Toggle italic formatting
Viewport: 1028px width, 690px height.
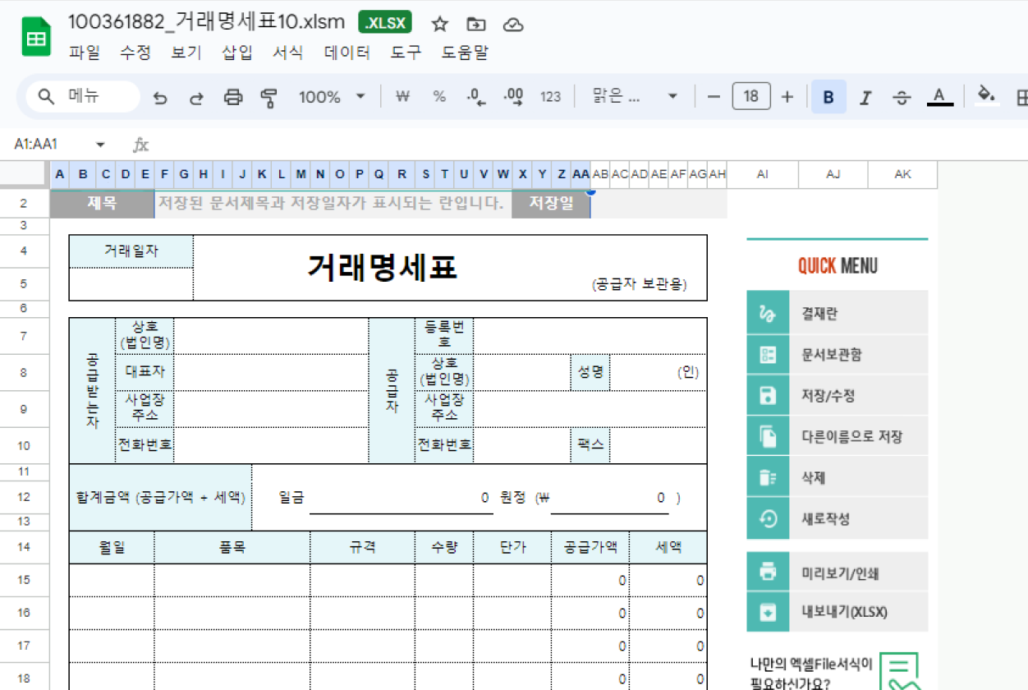pos(865,98)
